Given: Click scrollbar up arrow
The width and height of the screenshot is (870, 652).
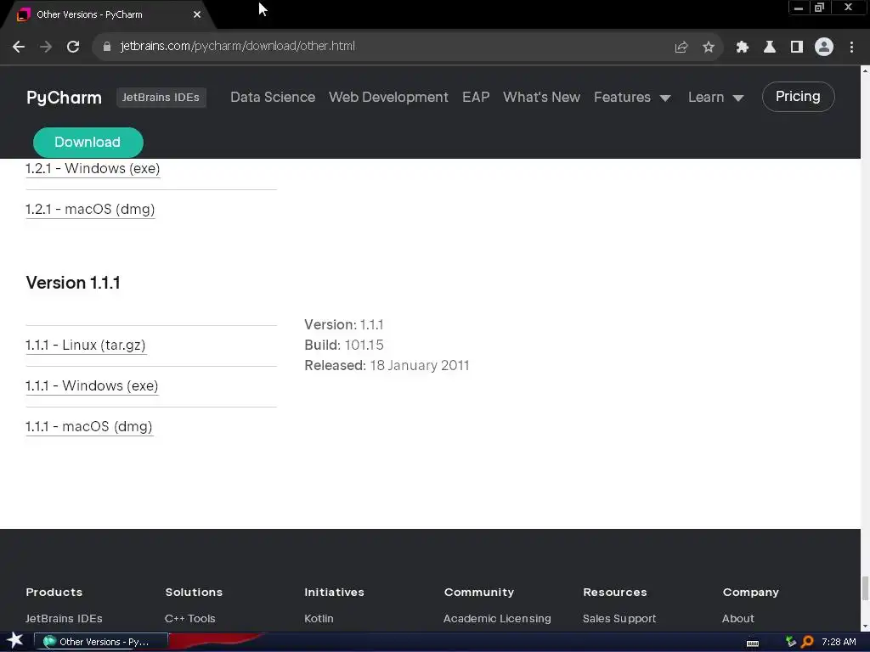Looking at the screenshot, I should 865,70.
